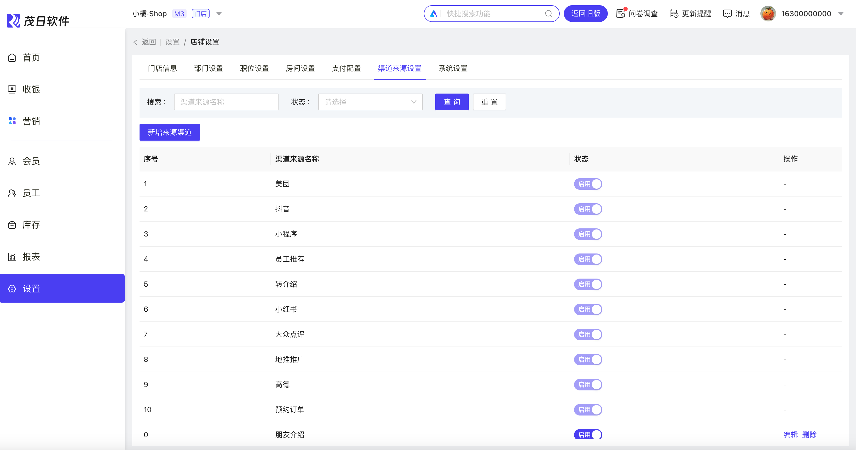Expand the account menu arrow beside 16300000000
The width and height of the screenshot is (856, 450).
point(841,14)
